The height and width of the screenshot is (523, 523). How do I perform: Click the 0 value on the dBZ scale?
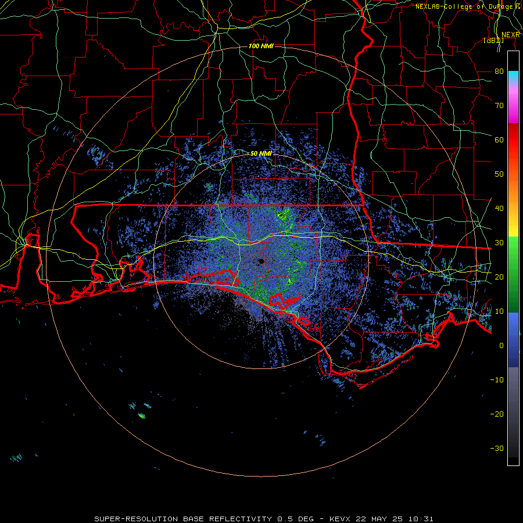point(501,346)
